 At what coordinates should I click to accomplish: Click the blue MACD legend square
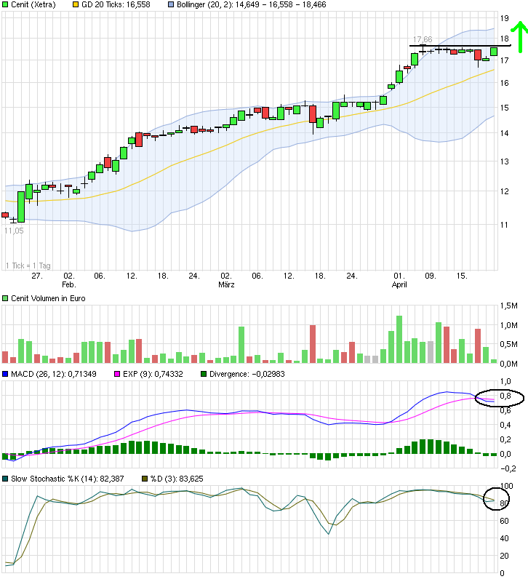tap(6, 375)
